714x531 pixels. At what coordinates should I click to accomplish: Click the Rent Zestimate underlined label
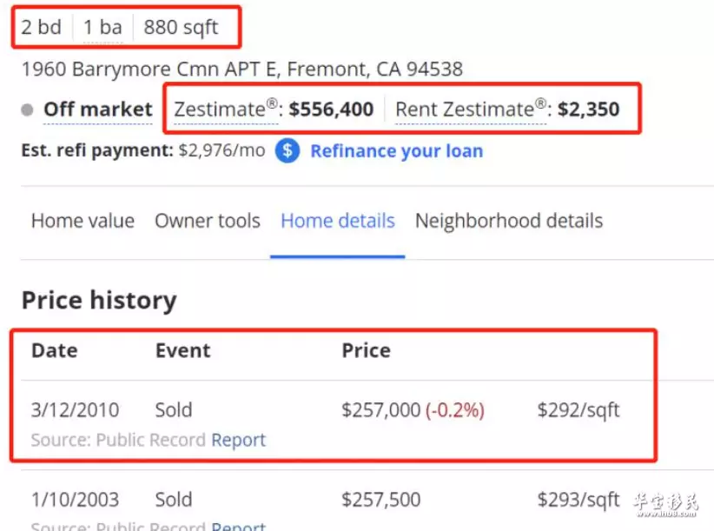pyautogui.click(x=471, y=110)
